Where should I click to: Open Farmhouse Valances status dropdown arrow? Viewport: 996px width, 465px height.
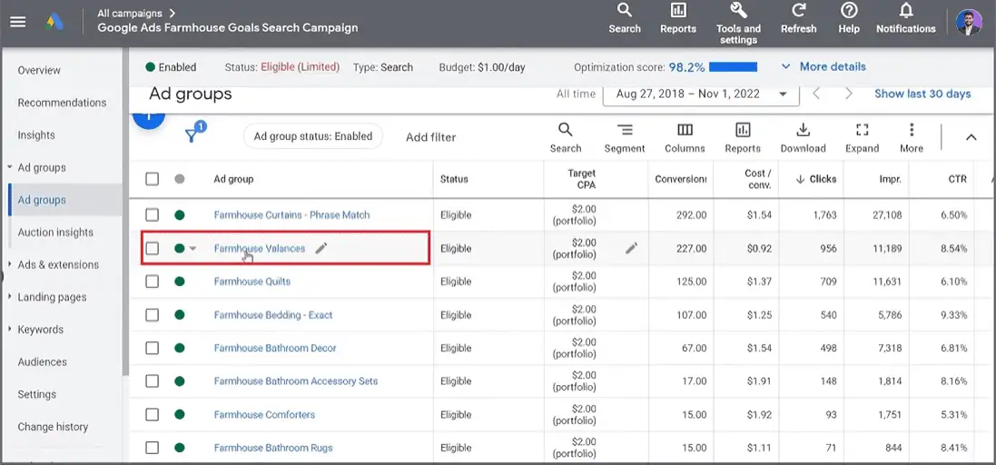click(192, 249)
